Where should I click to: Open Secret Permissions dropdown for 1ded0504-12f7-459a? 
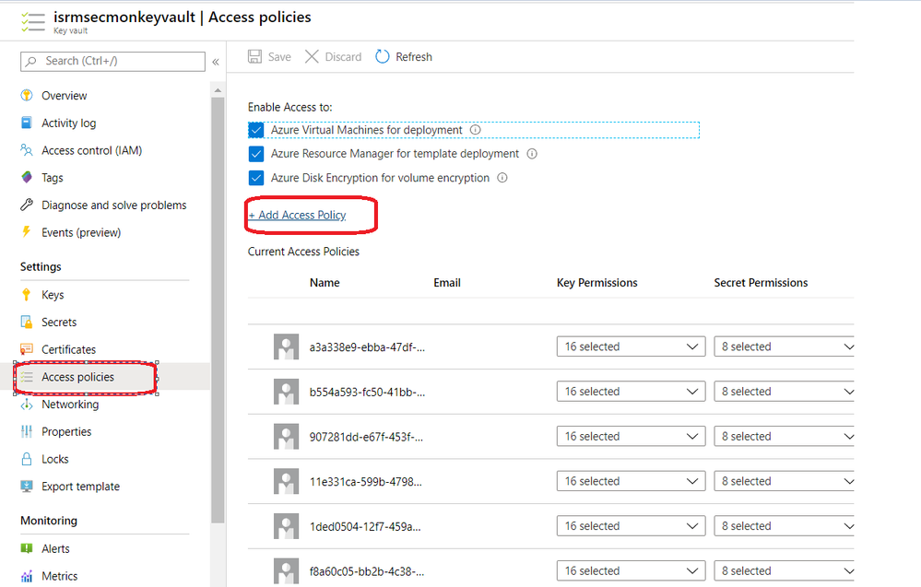[x=785, y=526]
